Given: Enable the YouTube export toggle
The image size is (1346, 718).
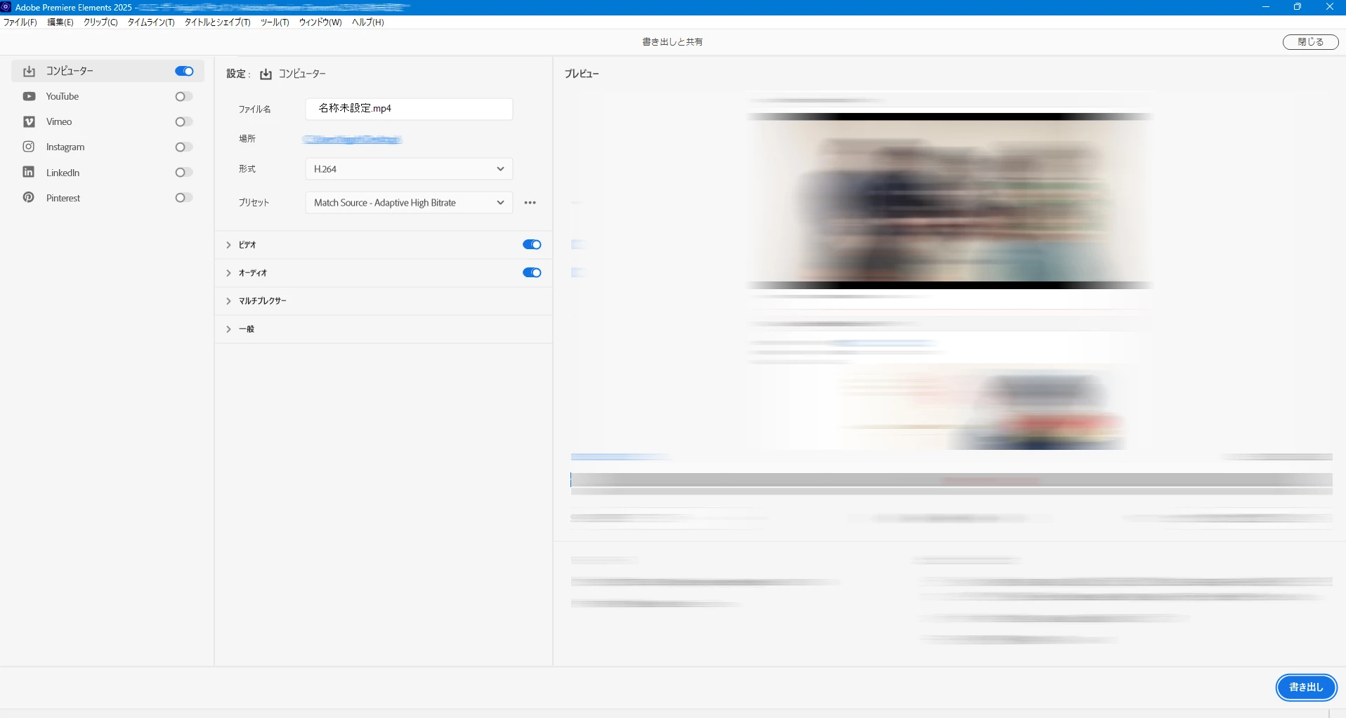Looking at the screenshot, I should tap(184, 96).
